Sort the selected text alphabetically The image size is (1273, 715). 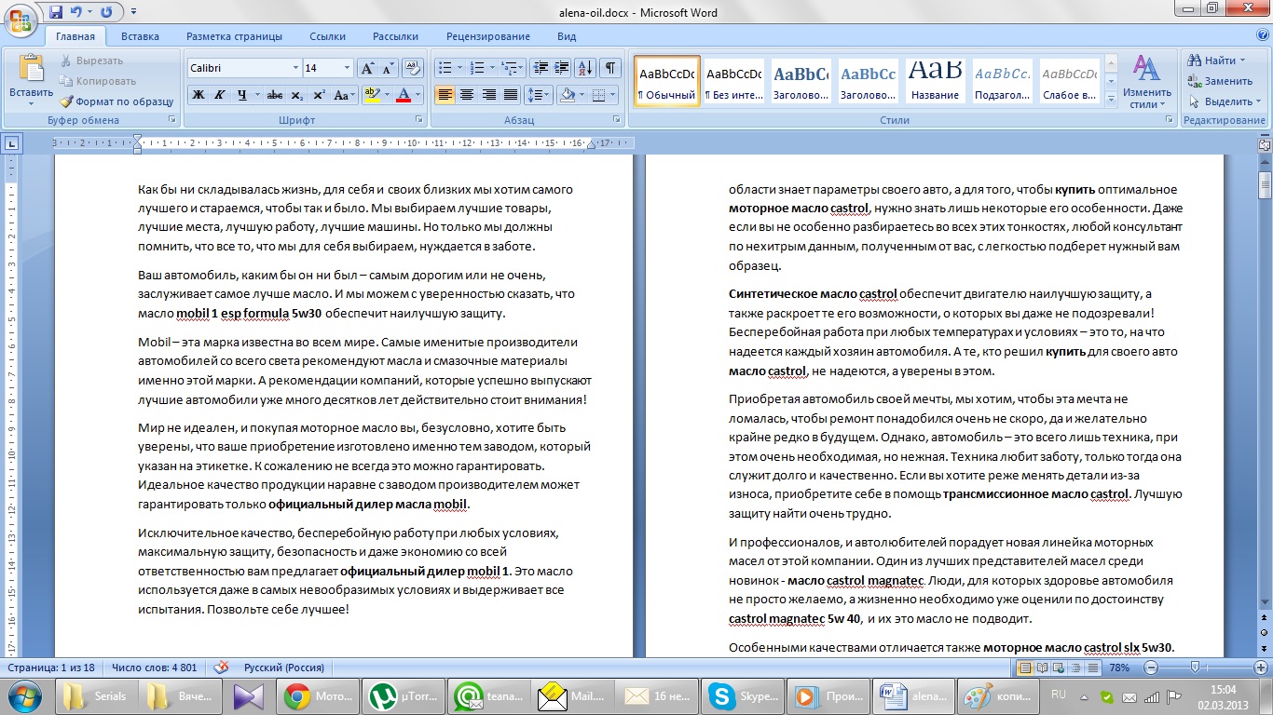click(585, 68)
